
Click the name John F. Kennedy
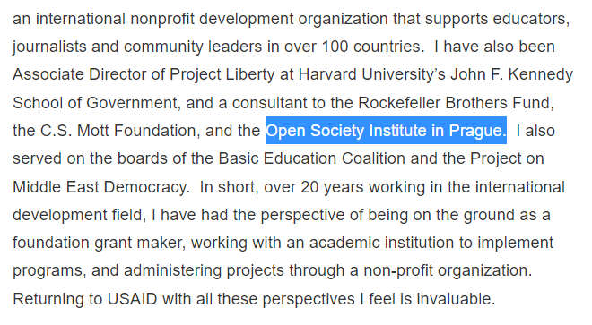(511, 74)
